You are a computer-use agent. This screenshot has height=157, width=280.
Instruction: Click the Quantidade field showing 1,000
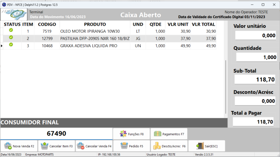pos(256,57)
